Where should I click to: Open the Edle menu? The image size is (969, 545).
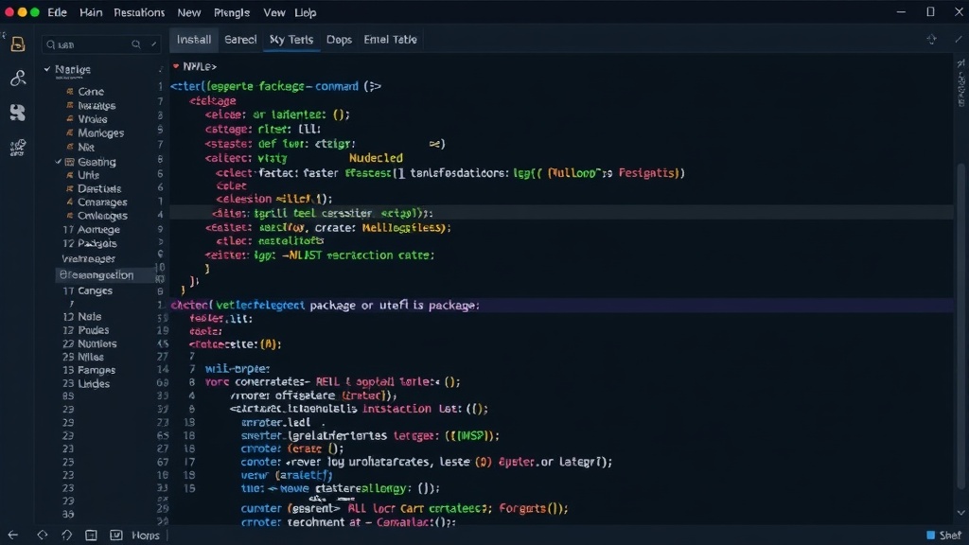point(57,12)
